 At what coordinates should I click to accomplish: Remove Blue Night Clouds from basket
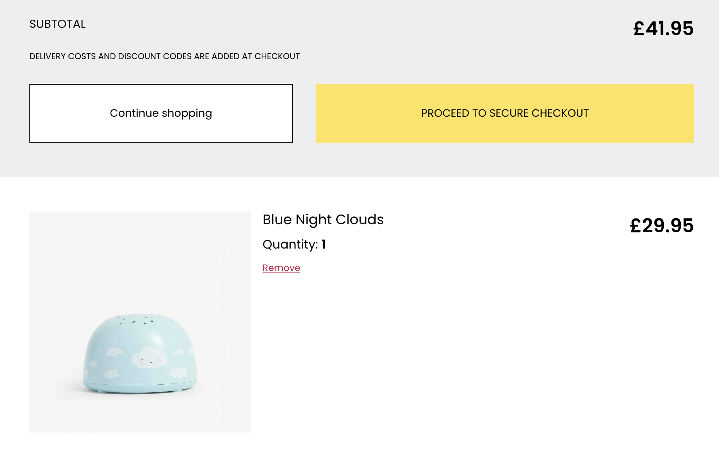point(281,268)
